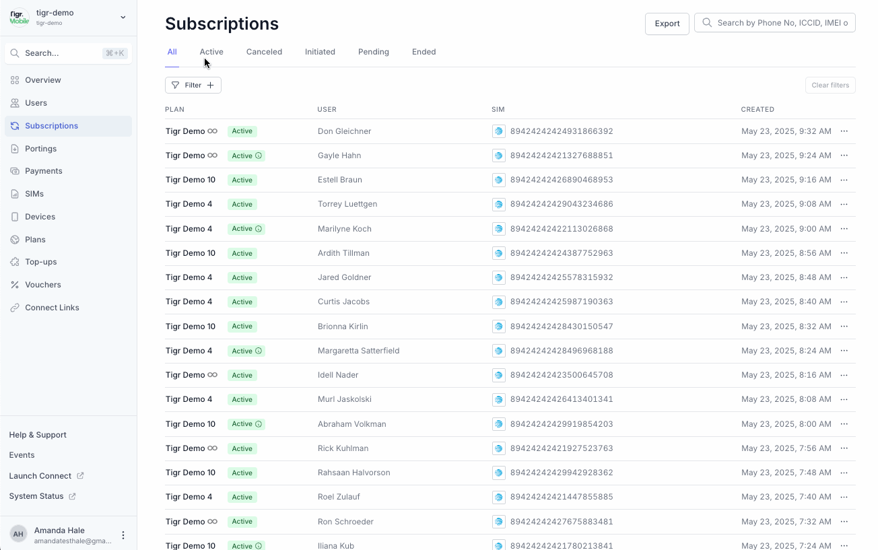This screenshot has width=878, height=550.
Task: Select the Plans icon in sidebar
Action: pos(15,239)
